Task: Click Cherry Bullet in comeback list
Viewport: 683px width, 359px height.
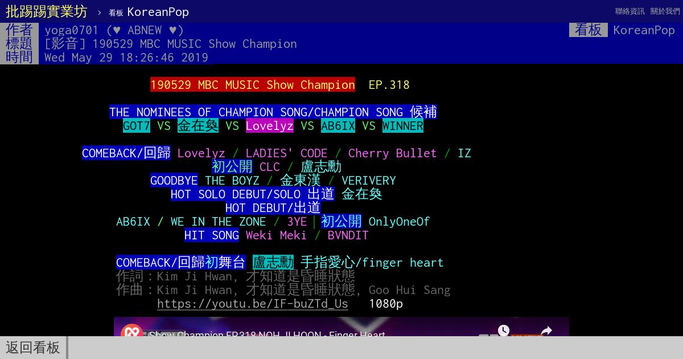Action: click(393, 153)
